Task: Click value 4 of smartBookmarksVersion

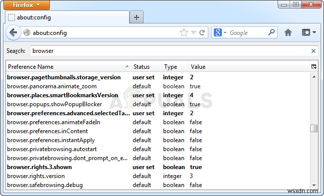Action: click(x=191, y=95)
